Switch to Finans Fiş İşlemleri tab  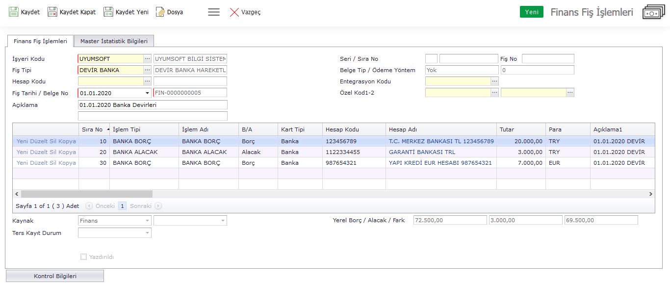[40, 41]
